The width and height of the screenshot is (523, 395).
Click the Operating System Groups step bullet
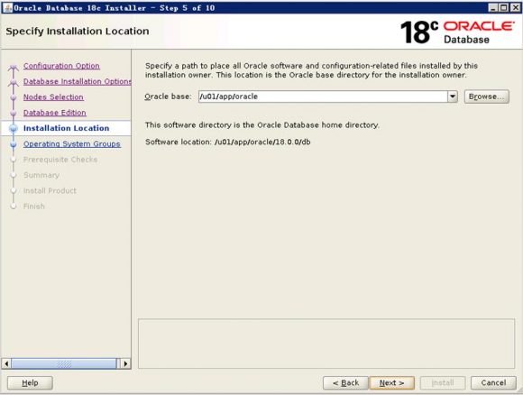[14, 144]
